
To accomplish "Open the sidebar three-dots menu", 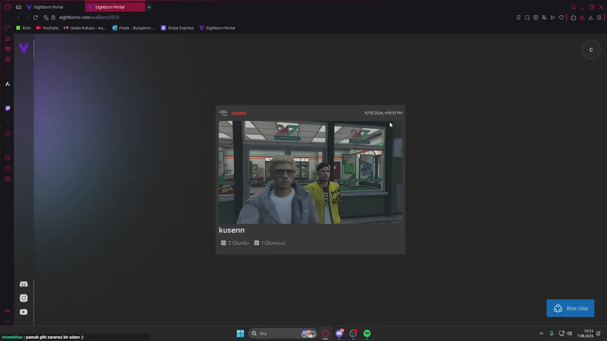I will click(7, 321).
